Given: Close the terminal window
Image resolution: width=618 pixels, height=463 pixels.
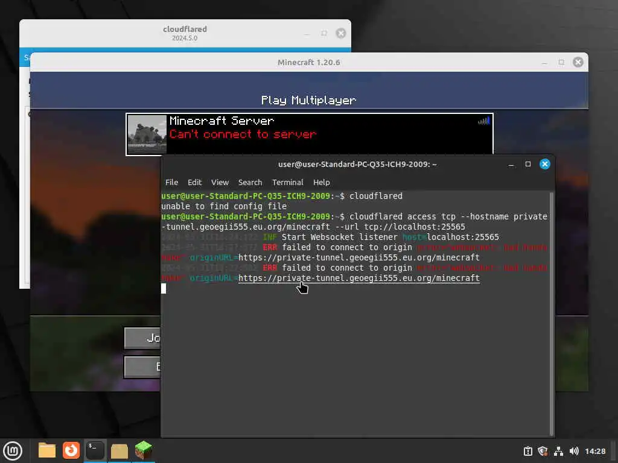Looking at the screenshot, I should coord(545,164).
